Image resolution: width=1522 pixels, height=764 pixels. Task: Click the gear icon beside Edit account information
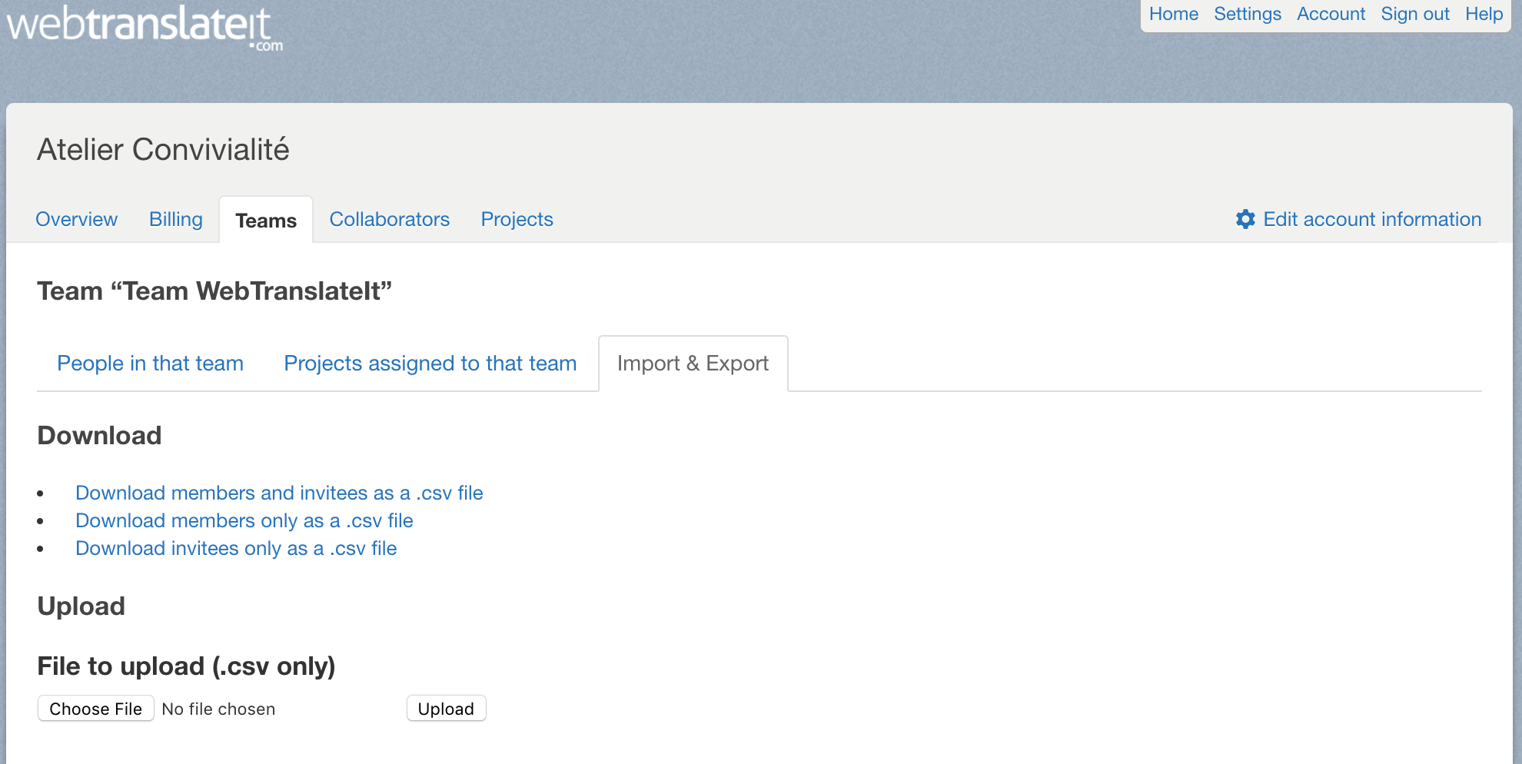[x=1245, y=219]
